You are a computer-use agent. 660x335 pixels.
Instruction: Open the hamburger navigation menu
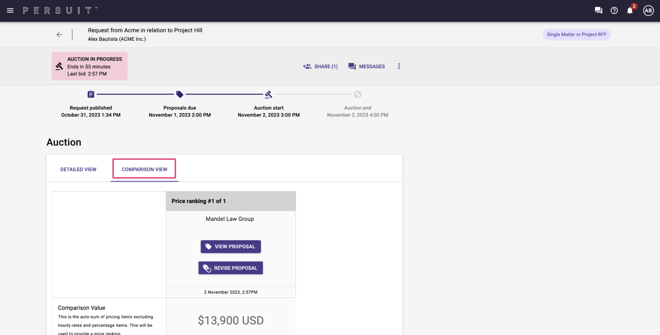[10, 11]
